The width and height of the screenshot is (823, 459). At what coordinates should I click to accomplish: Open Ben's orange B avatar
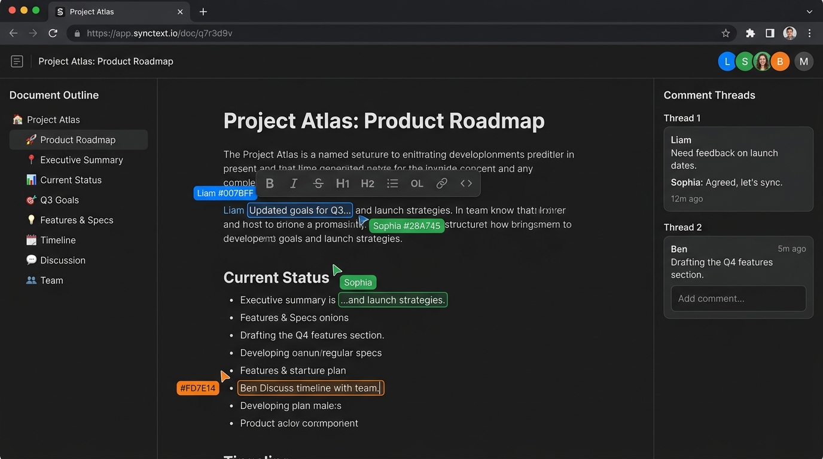click(780, 62)
